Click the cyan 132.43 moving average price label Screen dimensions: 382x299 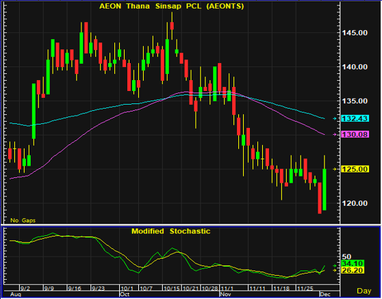[355, 118]
